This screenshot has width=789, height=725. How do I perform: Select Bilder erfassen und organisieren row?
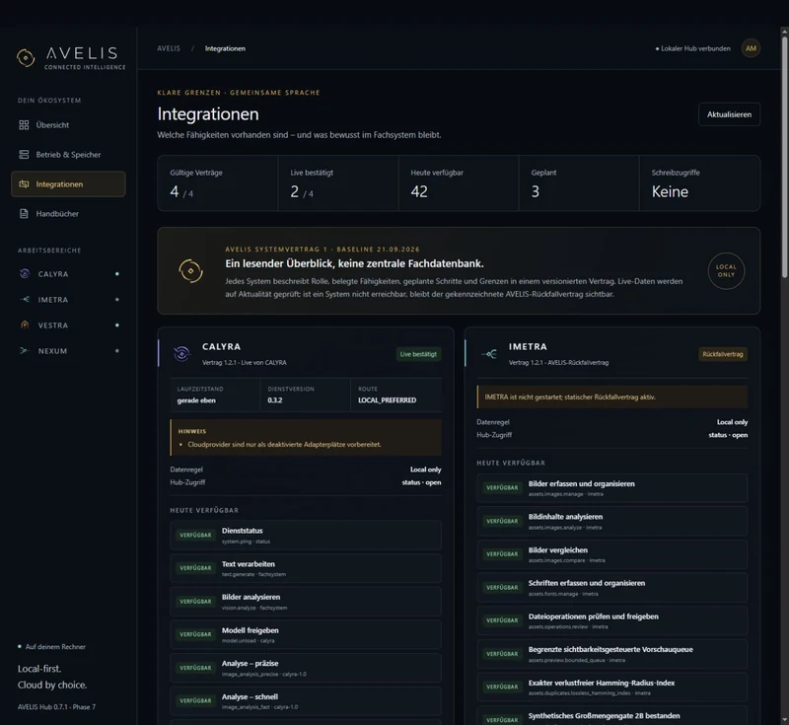point(611,488)
